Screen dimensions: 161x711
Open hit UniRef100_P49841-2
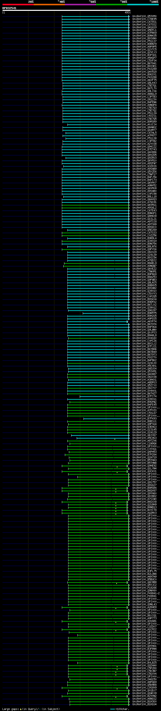click(146, 593)
